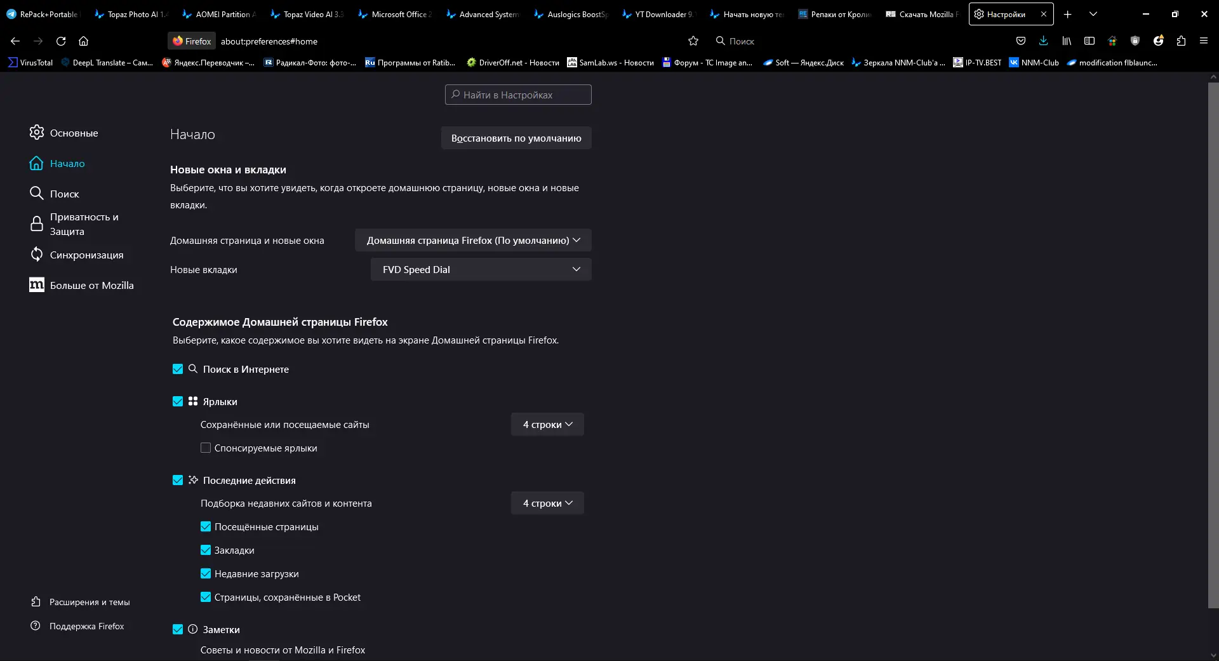Click the Найти в Настройках search field
Screen dimensions: 1219x661
pyautogui.click(x=518, y=95)
